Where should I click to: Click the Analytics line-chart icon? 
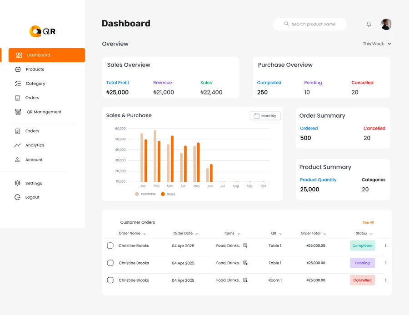pos(17,145)
